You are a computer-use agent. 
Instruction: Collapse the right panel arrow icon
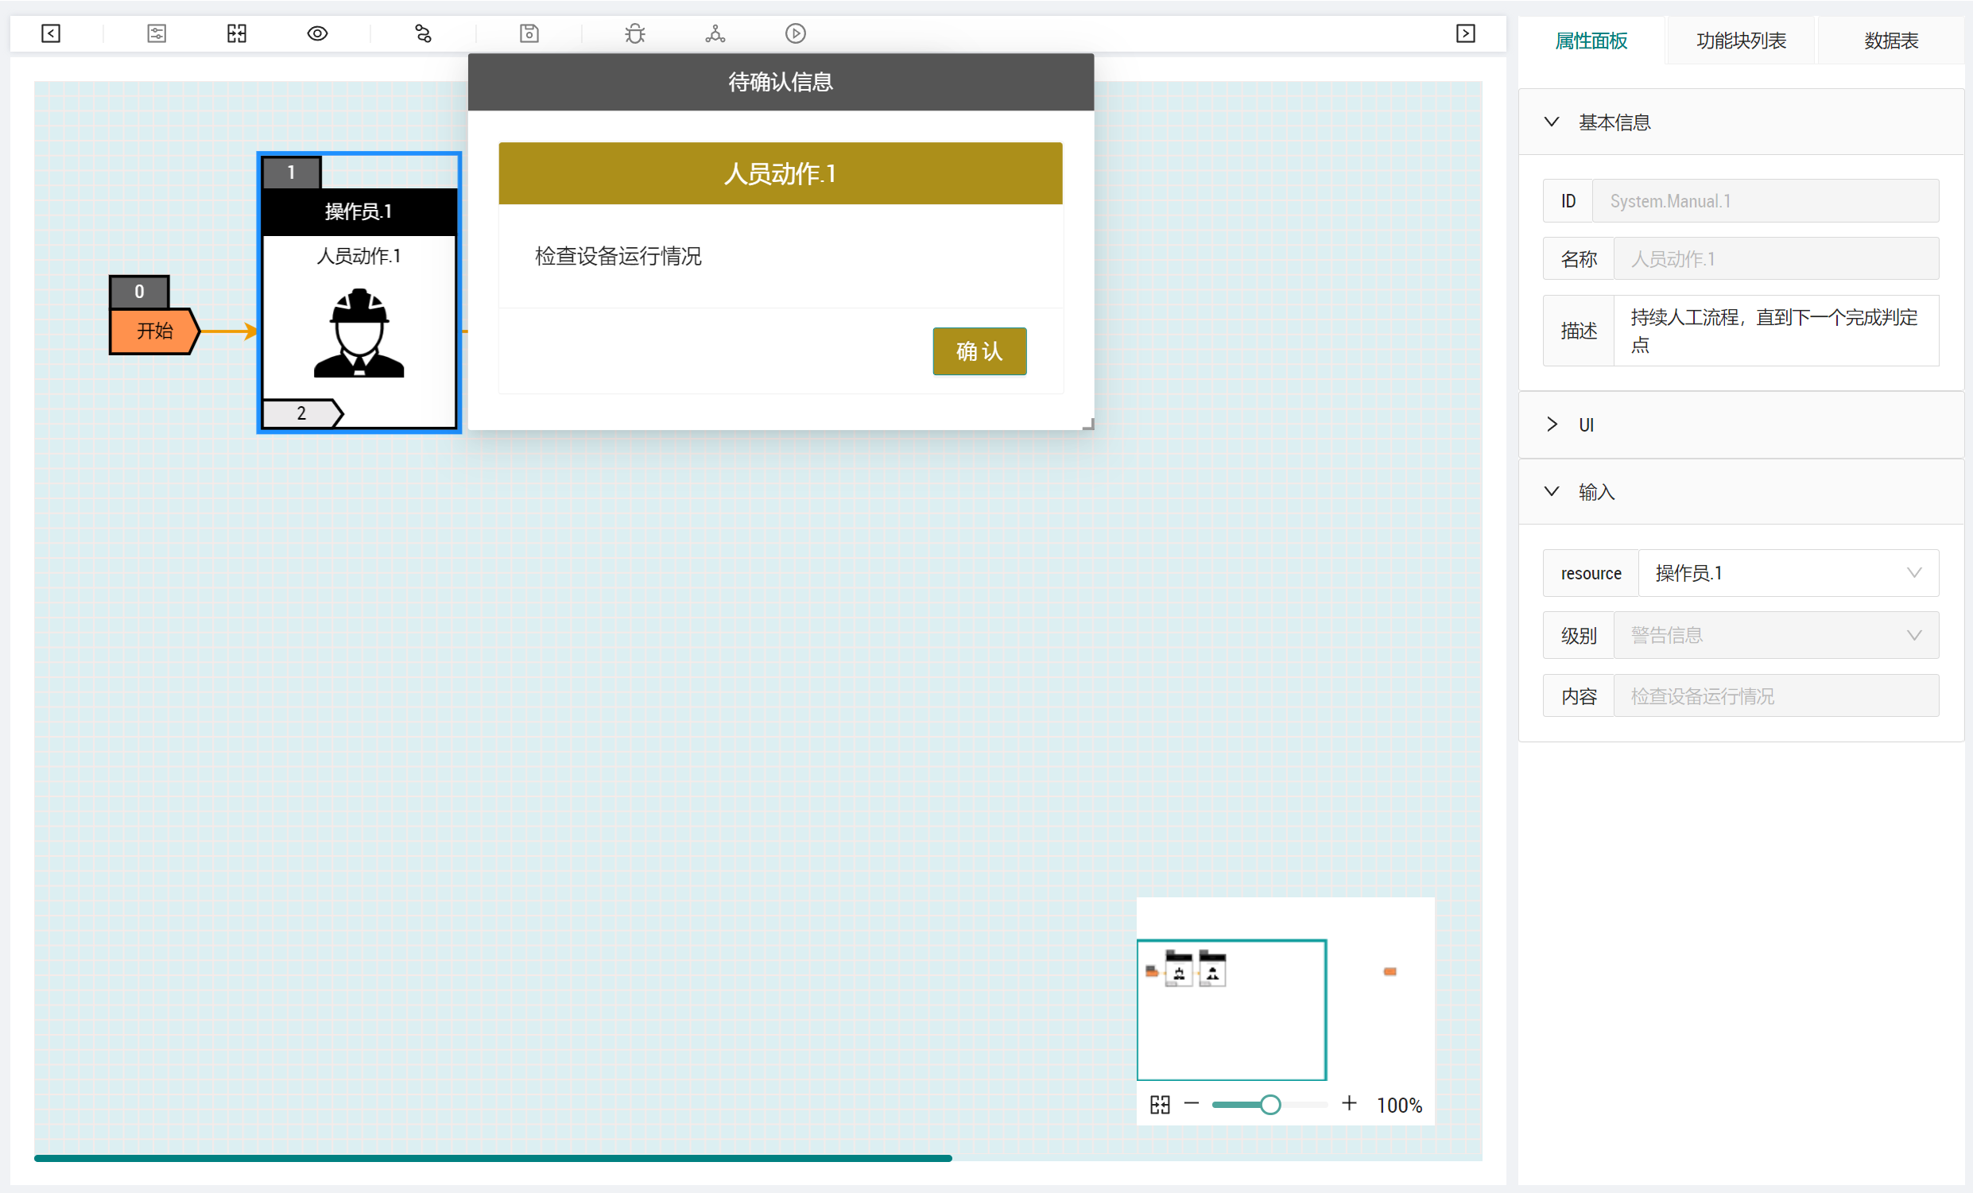click(x=1464, y=33)
